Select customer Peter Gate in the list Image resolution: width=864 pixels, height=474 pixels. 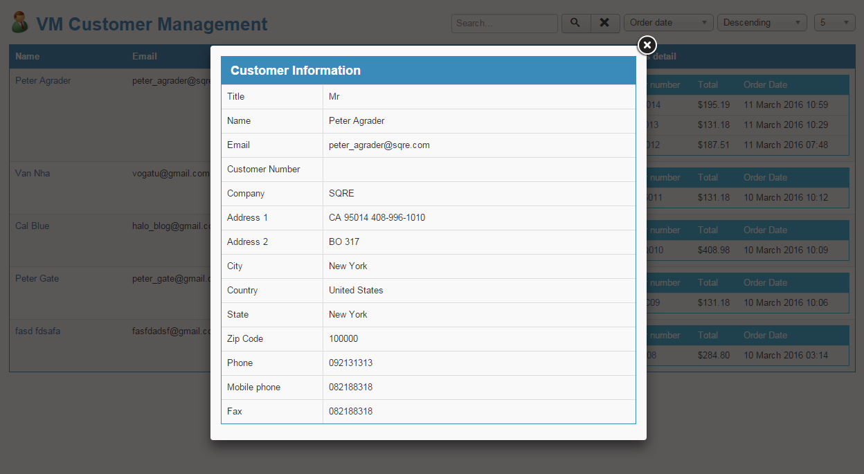(x=37, y=278)
